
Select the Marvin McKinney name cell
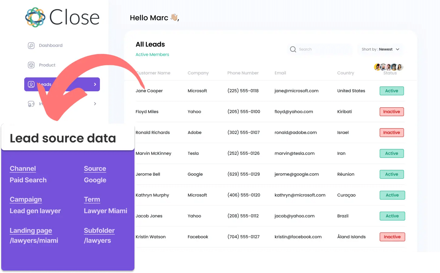click(x=153, y=153)
